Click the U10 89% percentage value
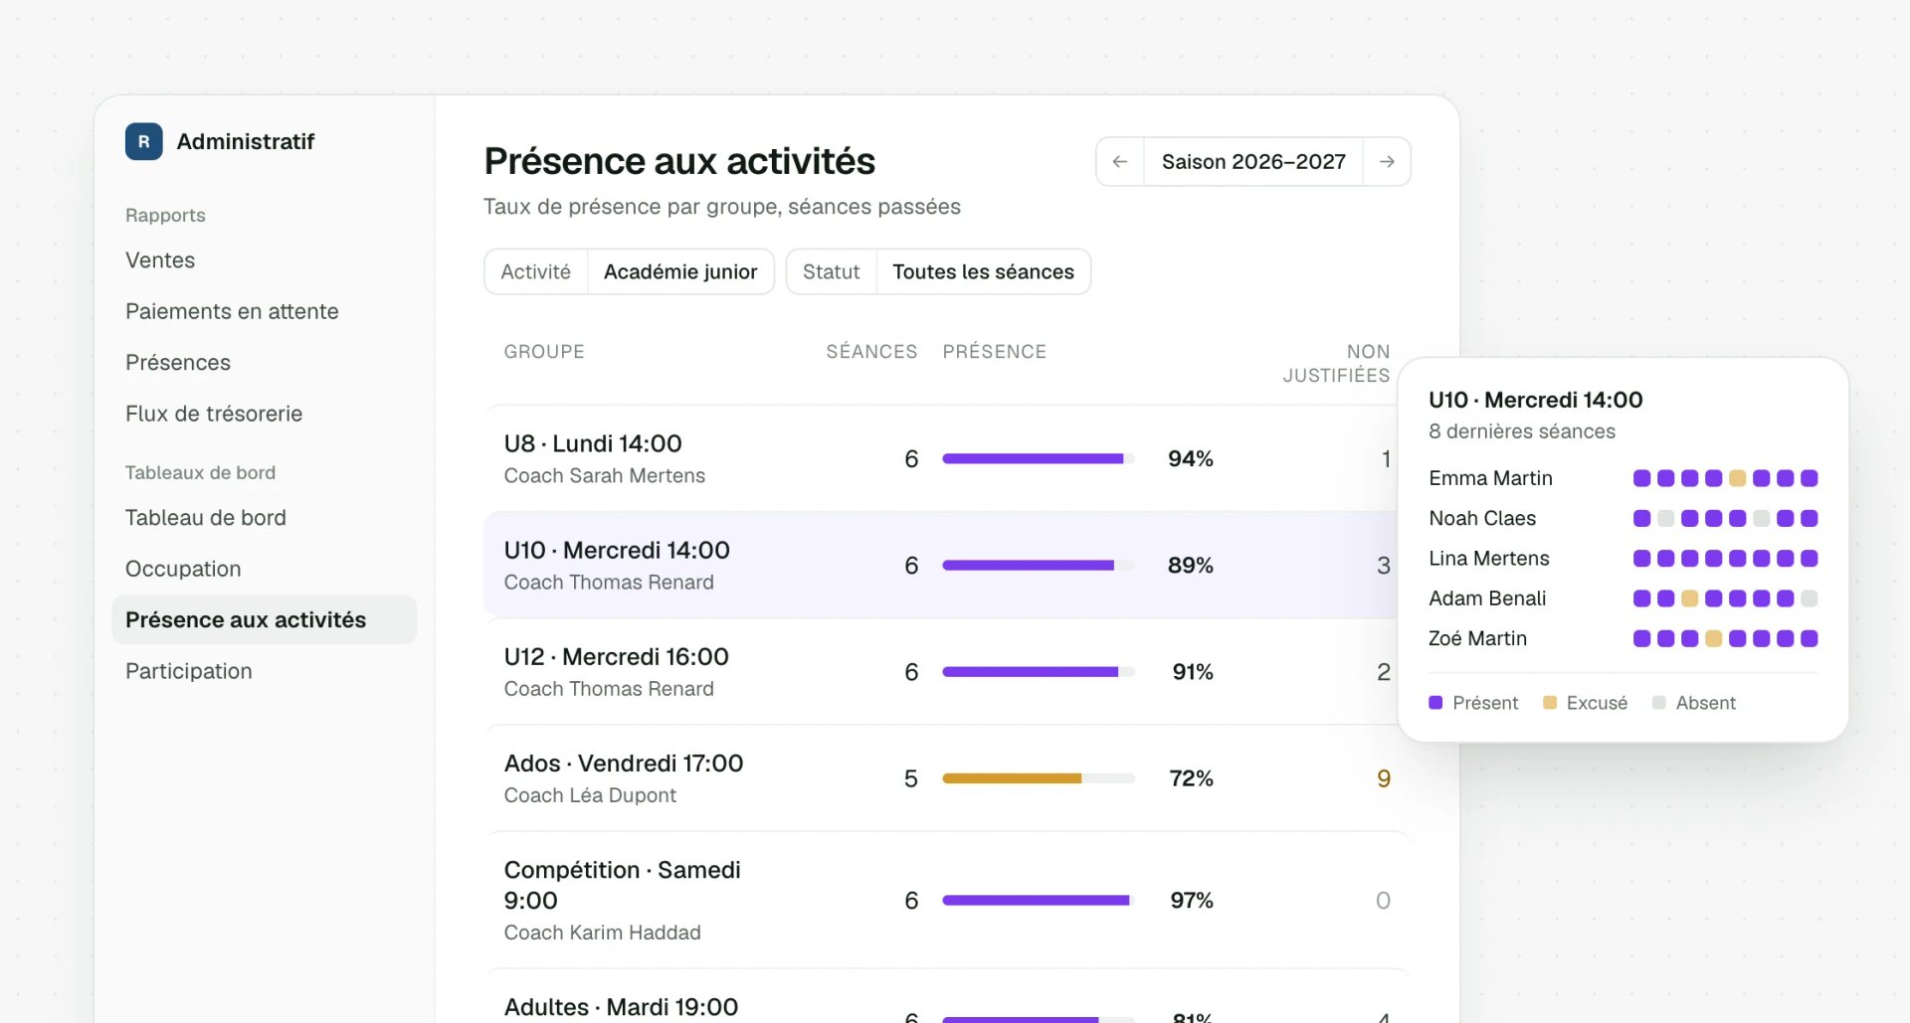This screenshot has height=1023, width=1910. [x=1191, y=565]
